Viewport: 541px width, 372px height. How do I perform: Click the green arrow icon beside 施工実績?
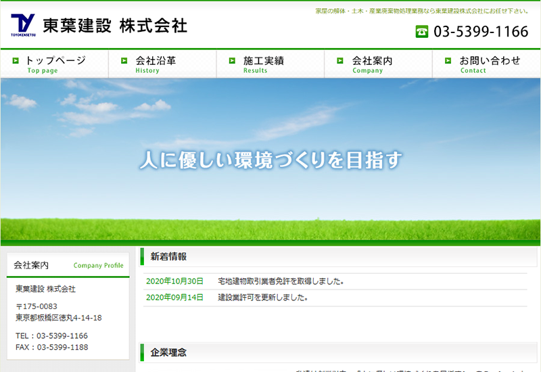tap(232, 61)
